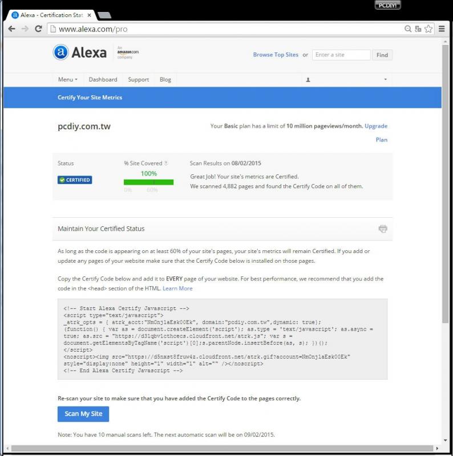Click the zoom magnifier icon in address bar
Viewport: 453px width, 456px height.
click(x=408, y=29)
